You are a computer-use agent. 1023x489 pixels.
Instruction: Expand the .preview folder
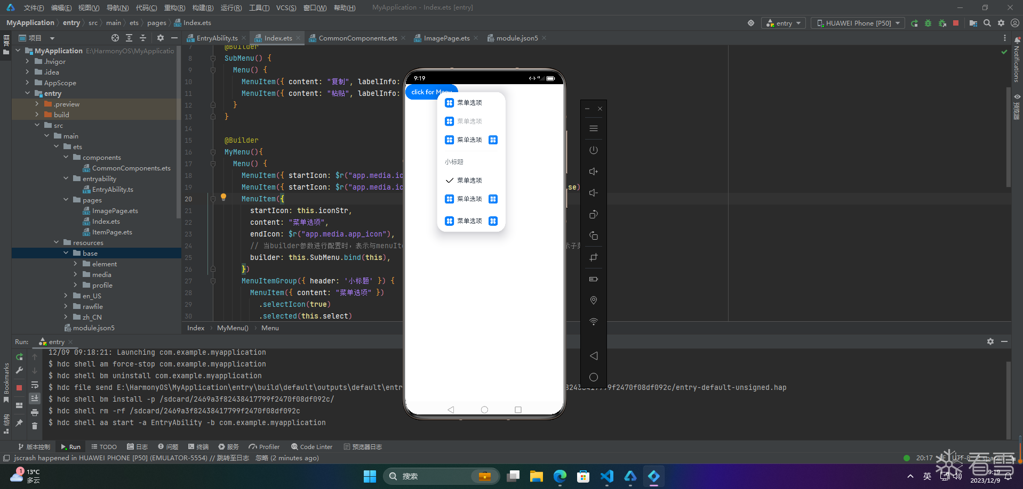tap(37, 104)
